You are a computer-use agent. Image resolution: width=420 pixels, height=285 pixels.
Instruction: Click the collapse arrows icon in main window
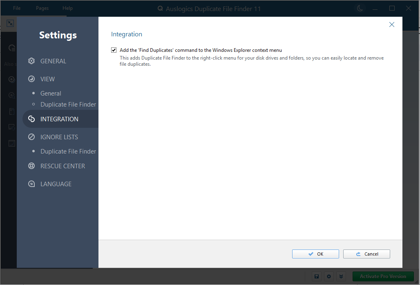[10, 23]
